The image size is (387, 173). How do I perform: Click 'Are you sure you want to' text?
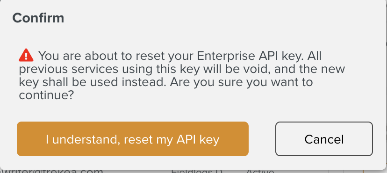[x=241, y=82]
